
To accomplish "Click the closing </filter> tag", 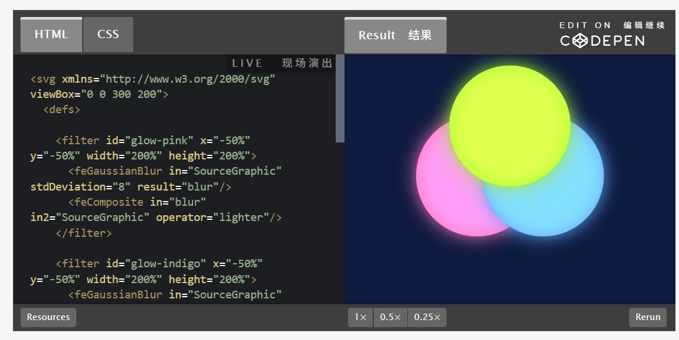I will [x=83, y=233].
